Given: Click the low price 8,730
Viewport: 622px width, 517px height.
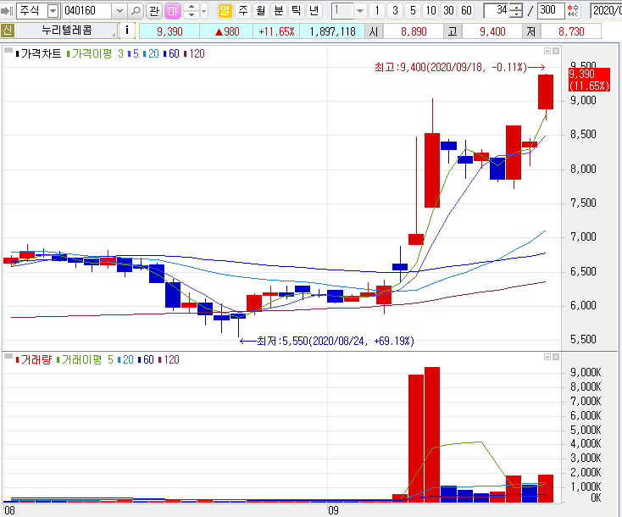Looking at the screenshot, I should [x=571, y=31].
